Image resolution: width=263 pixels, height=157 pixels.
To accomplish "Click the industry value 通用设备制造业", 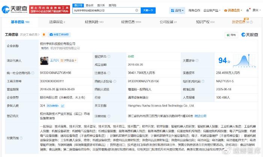I will (138, 98).
